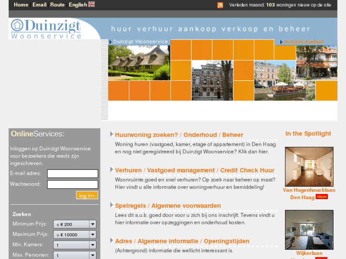This screenshot has width=346, height=259.
Task: Click the huur verhuur aankoop slogan text
Action: [x=210, y=29]
